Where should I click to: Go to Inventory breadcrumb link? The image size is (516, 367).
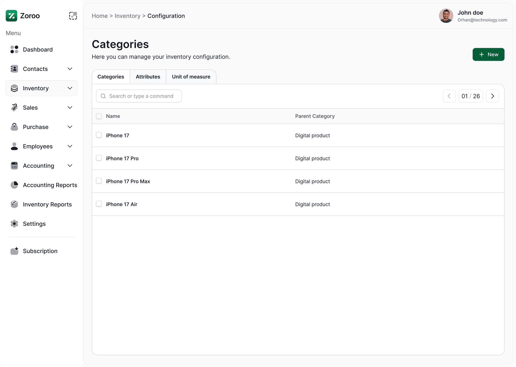click(x=127, y=16)
